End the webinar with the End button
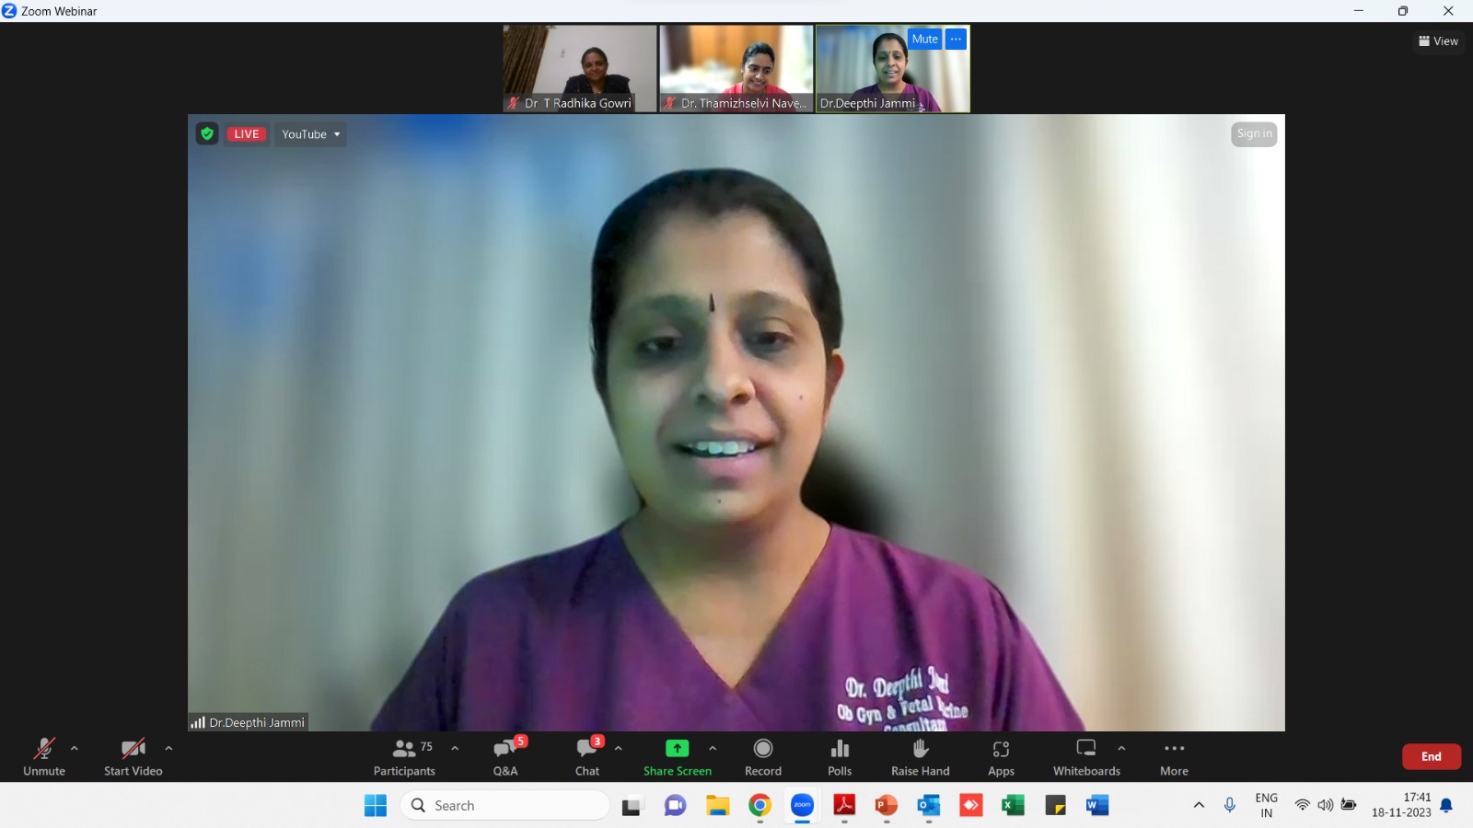The image size is (1473, 828). pyautogui.click(x=1432, y=756)
